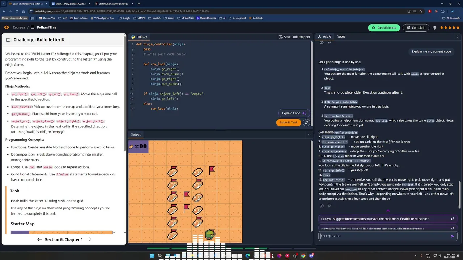The image size is (463, 260).
Task: Click the reset refresh icon beside Submit Task
Action: [x=306, y=122]
